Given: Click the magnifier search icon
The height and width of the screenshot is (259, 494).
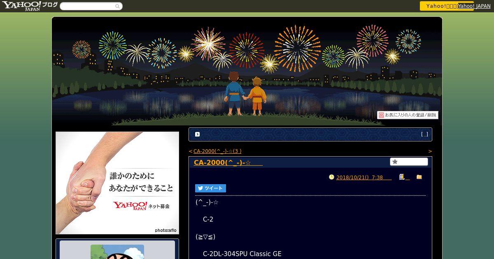Looking at the screenshot, I should click(117, 6).
